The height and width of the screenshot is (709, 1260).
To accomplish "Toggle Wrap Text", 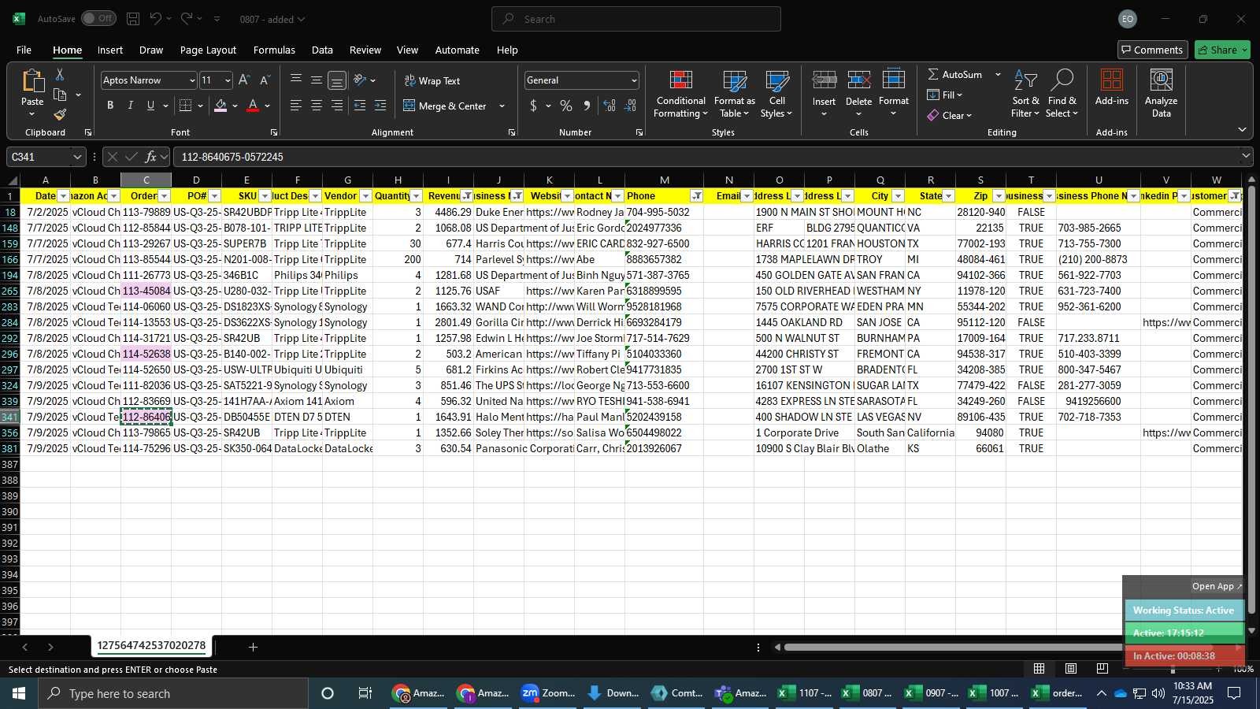I will coord(432,80).
